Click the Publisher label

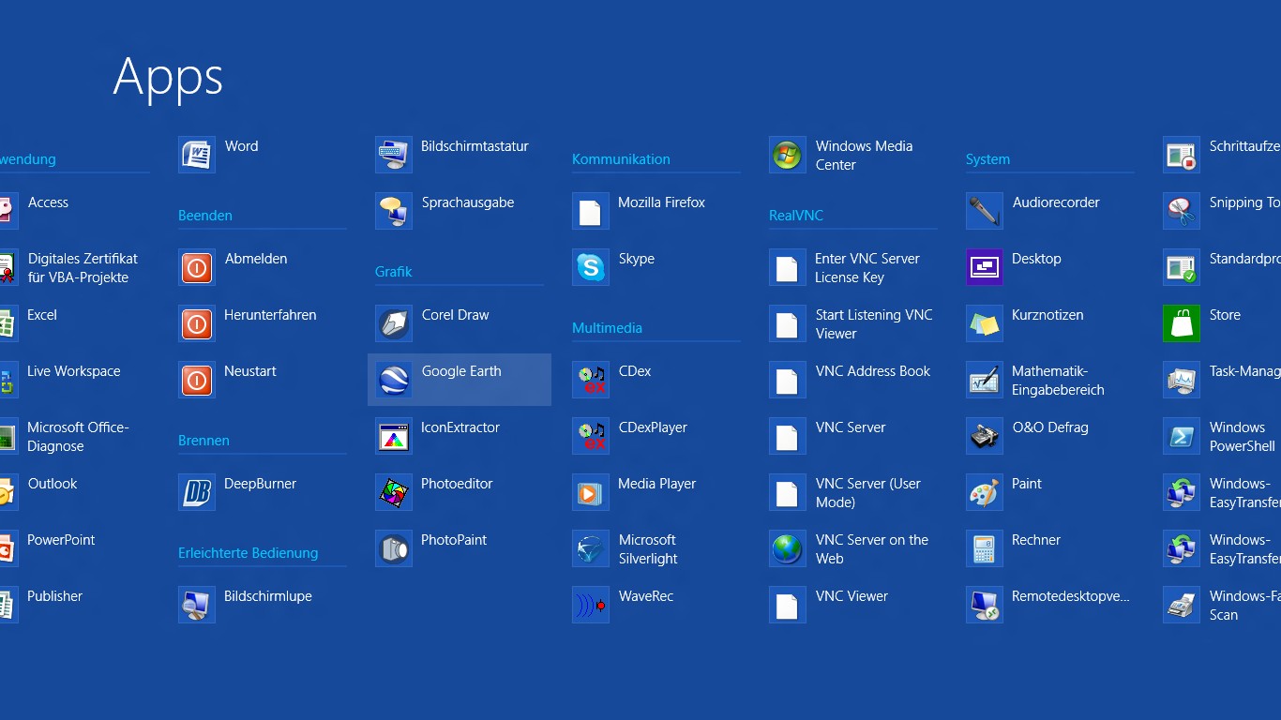pos(54,596)
